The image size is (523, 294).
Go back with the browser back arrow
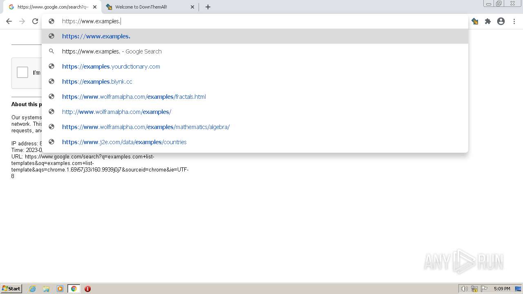[x=9, y=21]
